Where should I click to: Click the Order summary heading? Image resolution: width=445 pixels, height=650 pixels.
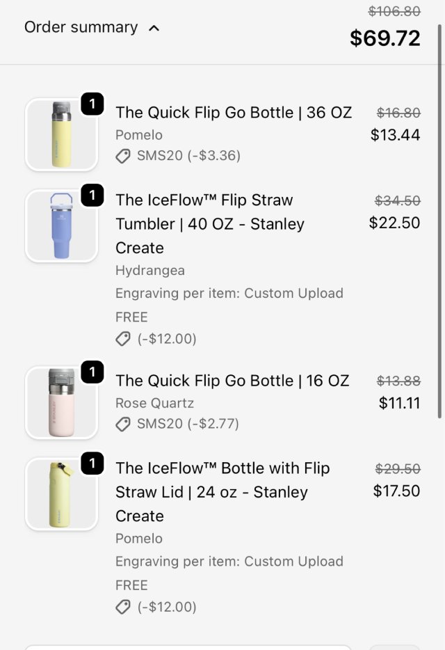click(x=81, y=27)
